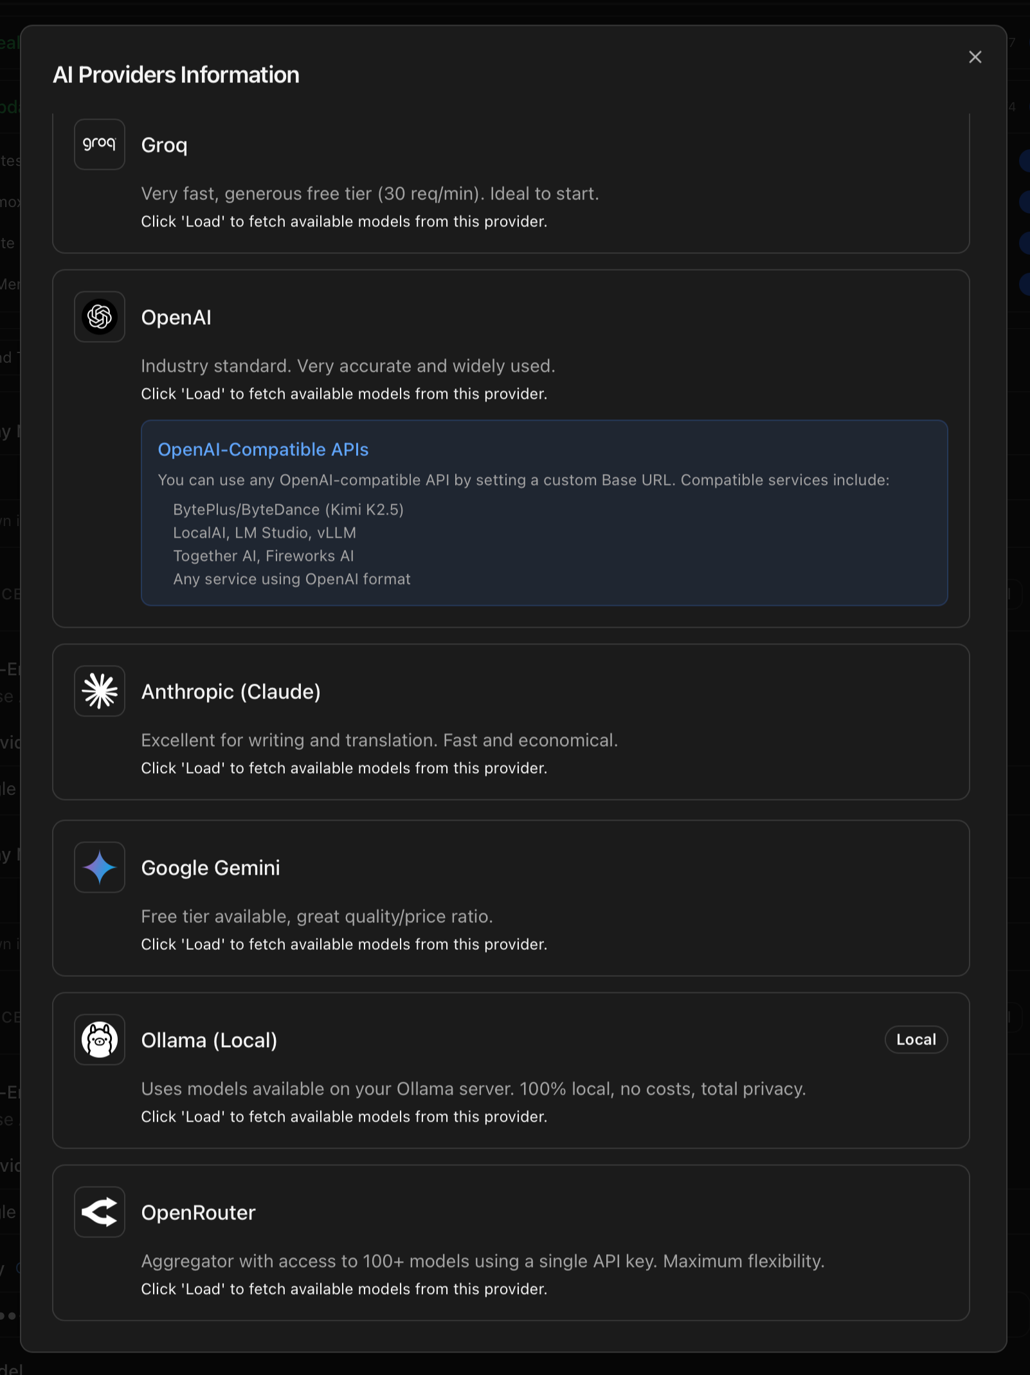Click the Together AI, Fireworks AI entry
1030x1375 pixels.
264,556
